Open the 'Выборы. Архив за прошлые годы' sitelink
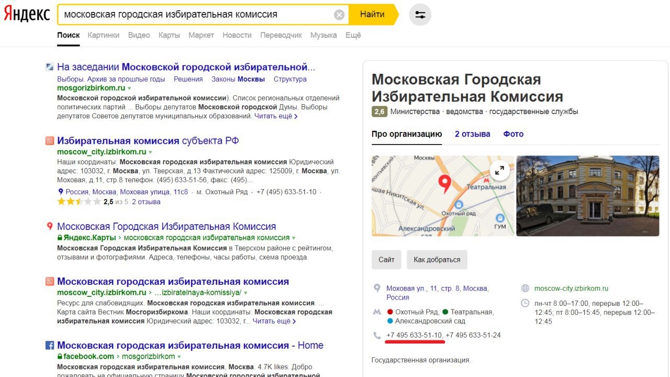The height and width of the screenshot is (377, 670). [x=111, y=79]
